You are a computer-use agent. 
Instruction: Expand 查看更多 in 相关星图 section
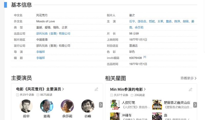[188, 78]
